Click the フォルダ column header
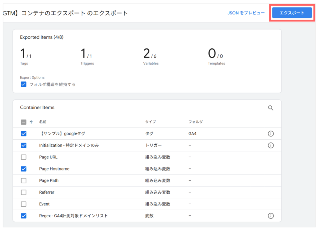The image size is (320, 231). 196,122
